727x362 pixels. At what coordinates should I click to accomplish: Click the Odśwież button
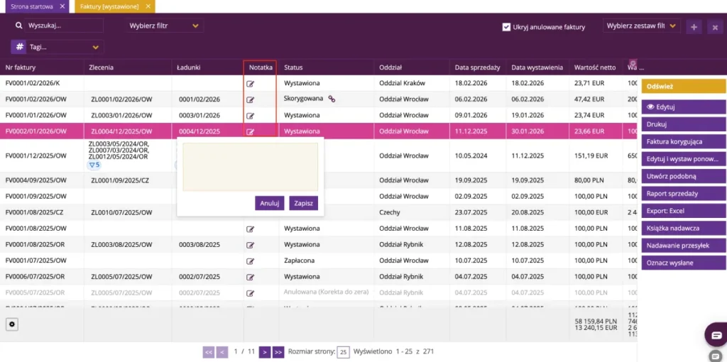(x=684, y=86)
